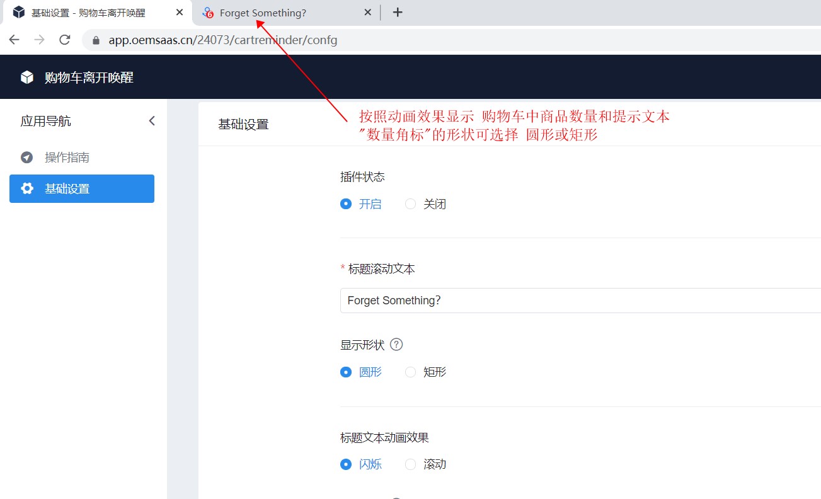Select 闪烁 animation effect

tap(361, 464)
